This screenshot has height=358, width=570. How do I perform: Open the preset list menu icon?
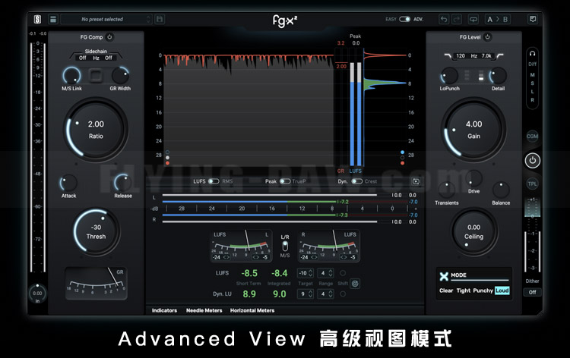(x=53, y=19)
